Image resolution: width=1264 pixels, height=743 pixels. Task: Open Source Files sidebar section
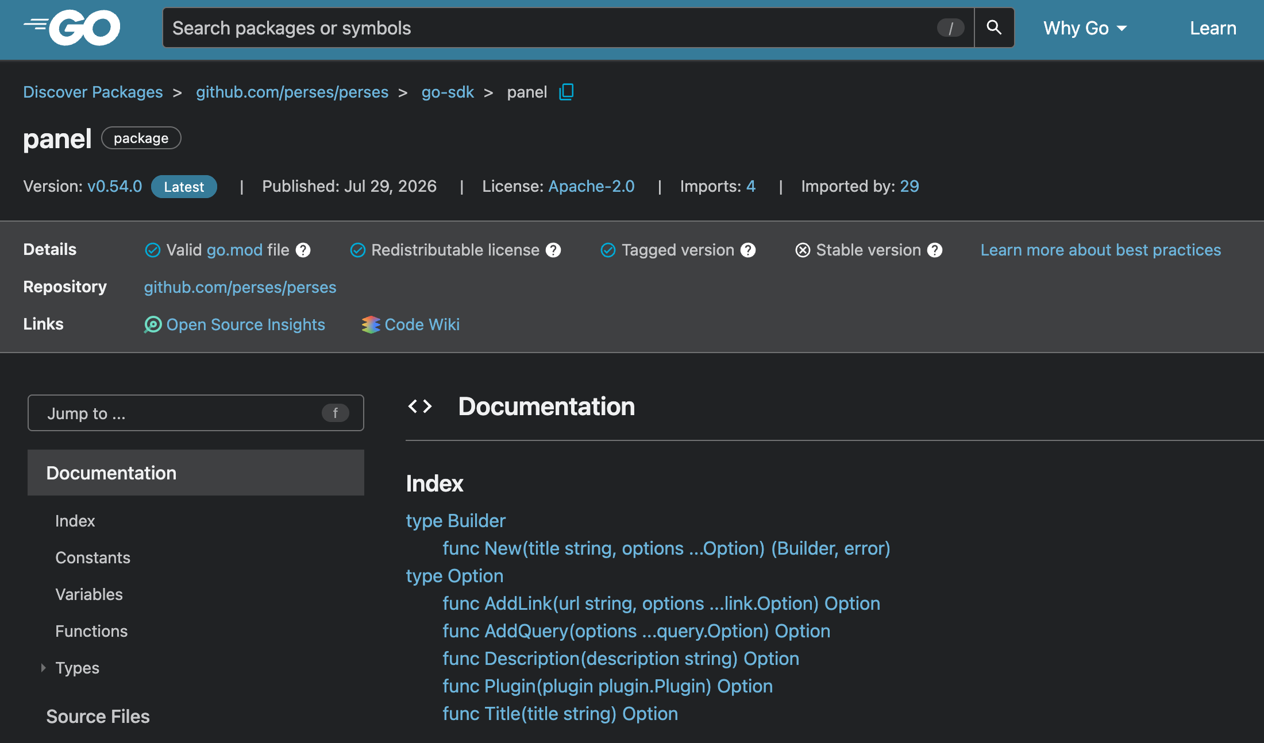[98, 717]
